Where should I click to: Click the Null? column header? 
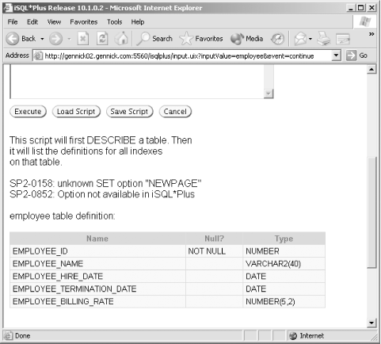tap(214, 239)
